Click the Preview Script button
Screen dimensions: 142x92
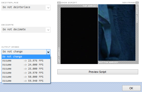tap(98, 72)
